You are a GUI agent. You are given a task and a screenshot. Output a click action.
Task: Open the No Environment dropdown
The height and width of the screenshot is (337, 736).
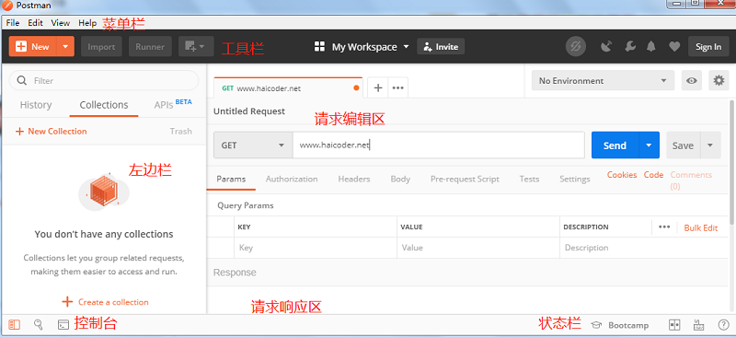point(603,80)
